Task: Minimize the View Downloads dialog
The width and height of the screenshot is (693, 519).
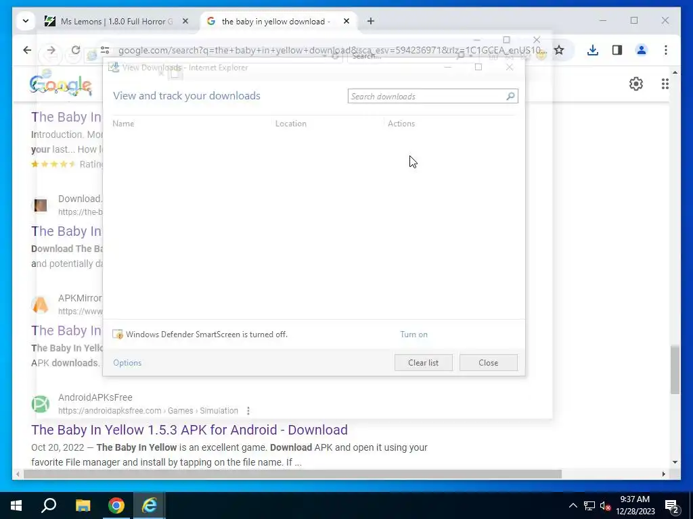Action: (448, 67)
